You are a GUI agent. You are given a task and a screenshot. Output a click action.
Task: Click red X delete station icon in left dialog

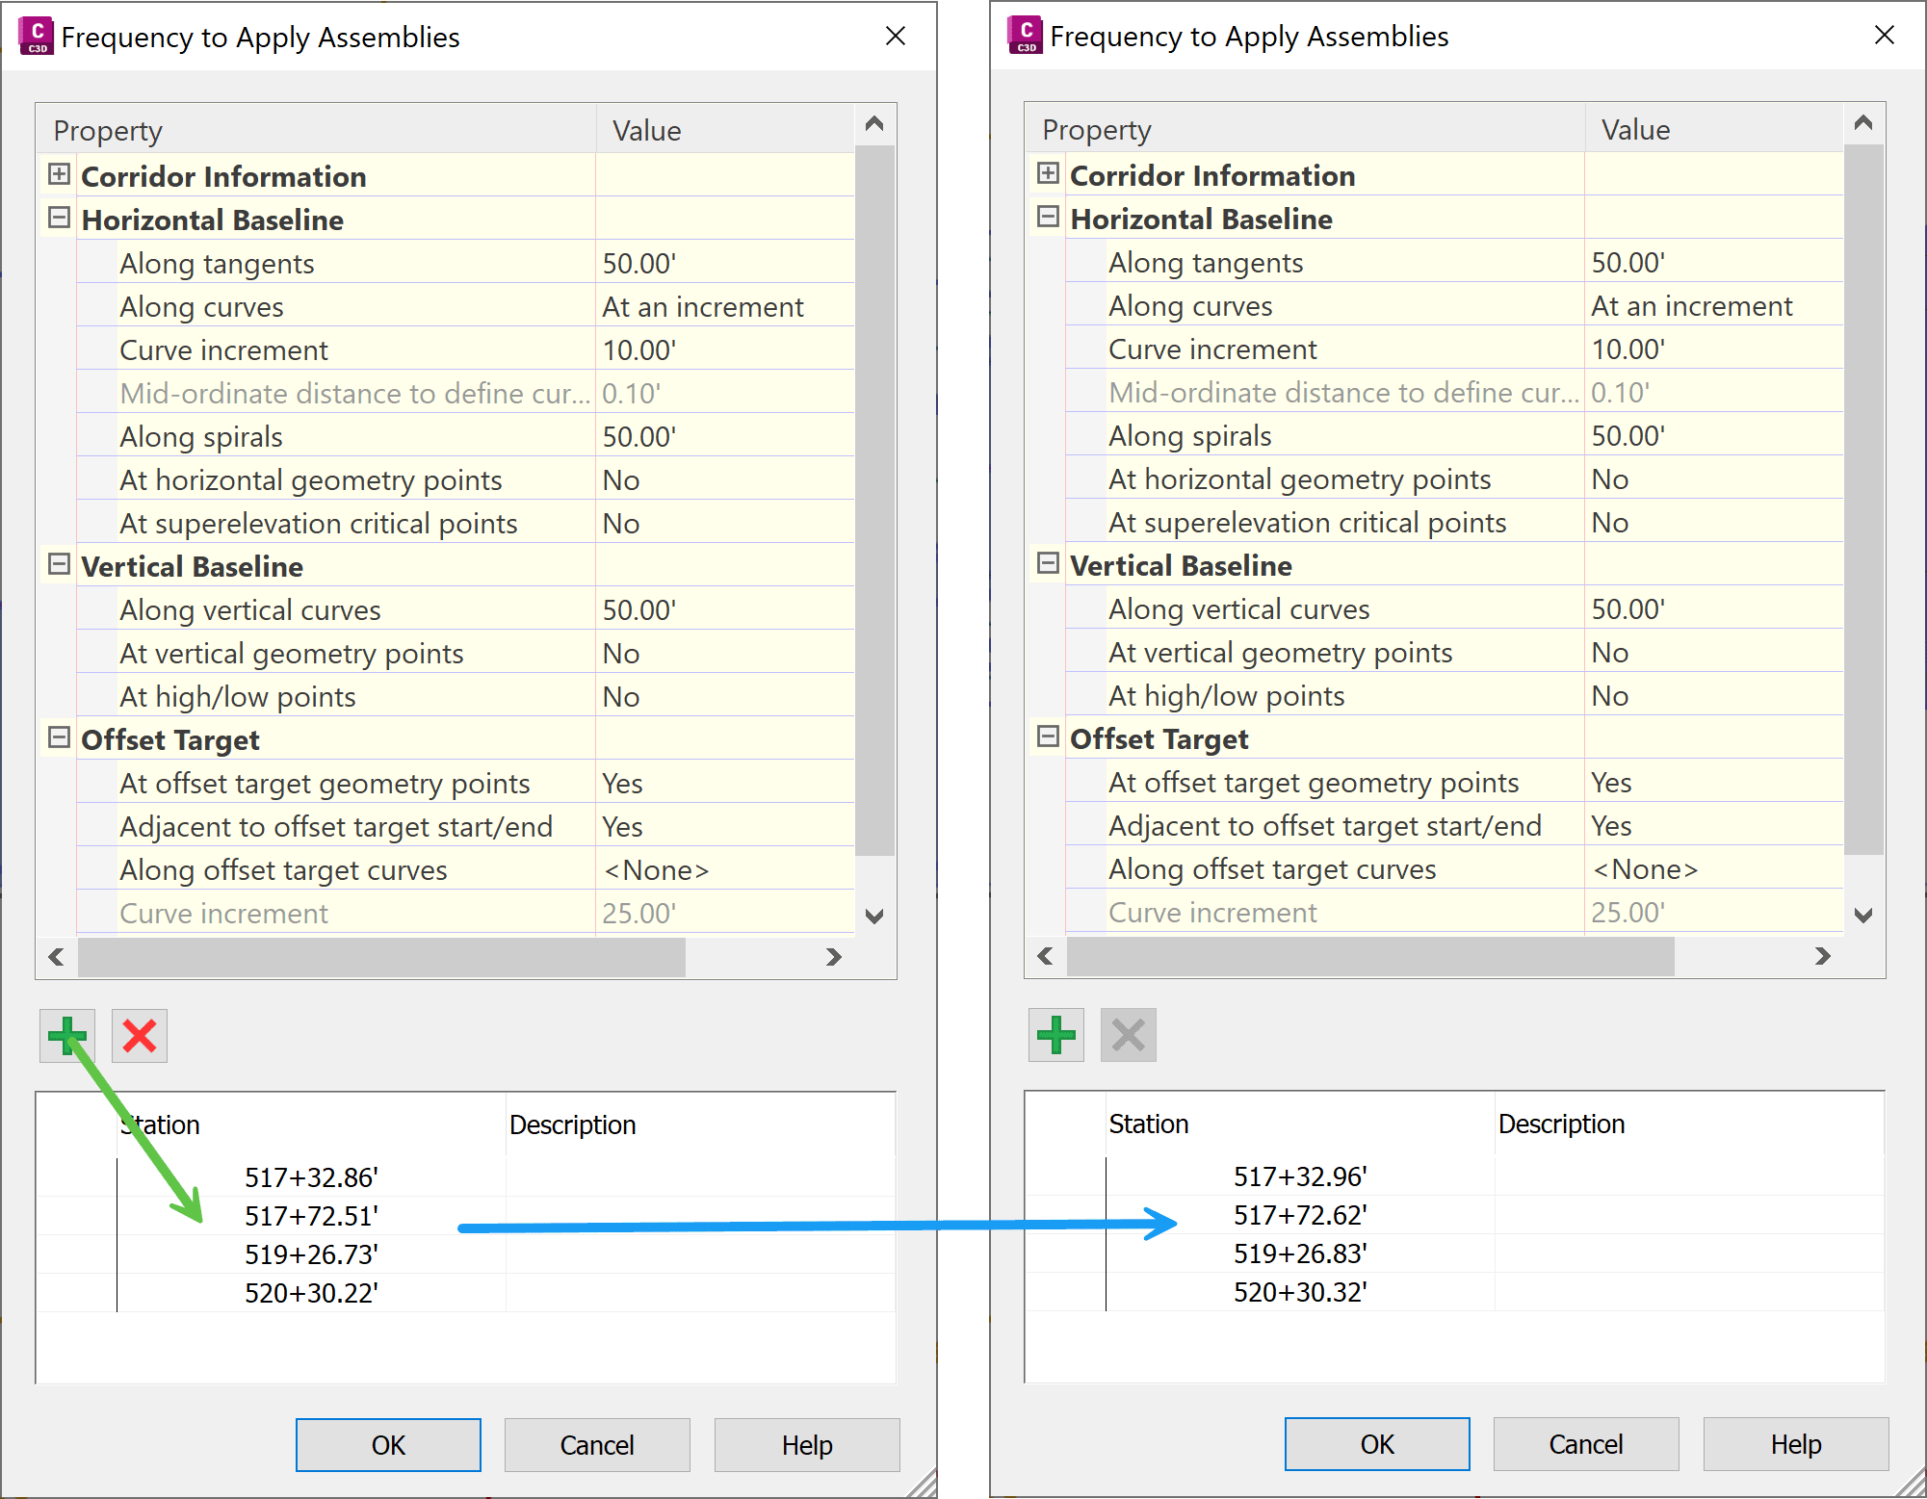click(140, 1036)
